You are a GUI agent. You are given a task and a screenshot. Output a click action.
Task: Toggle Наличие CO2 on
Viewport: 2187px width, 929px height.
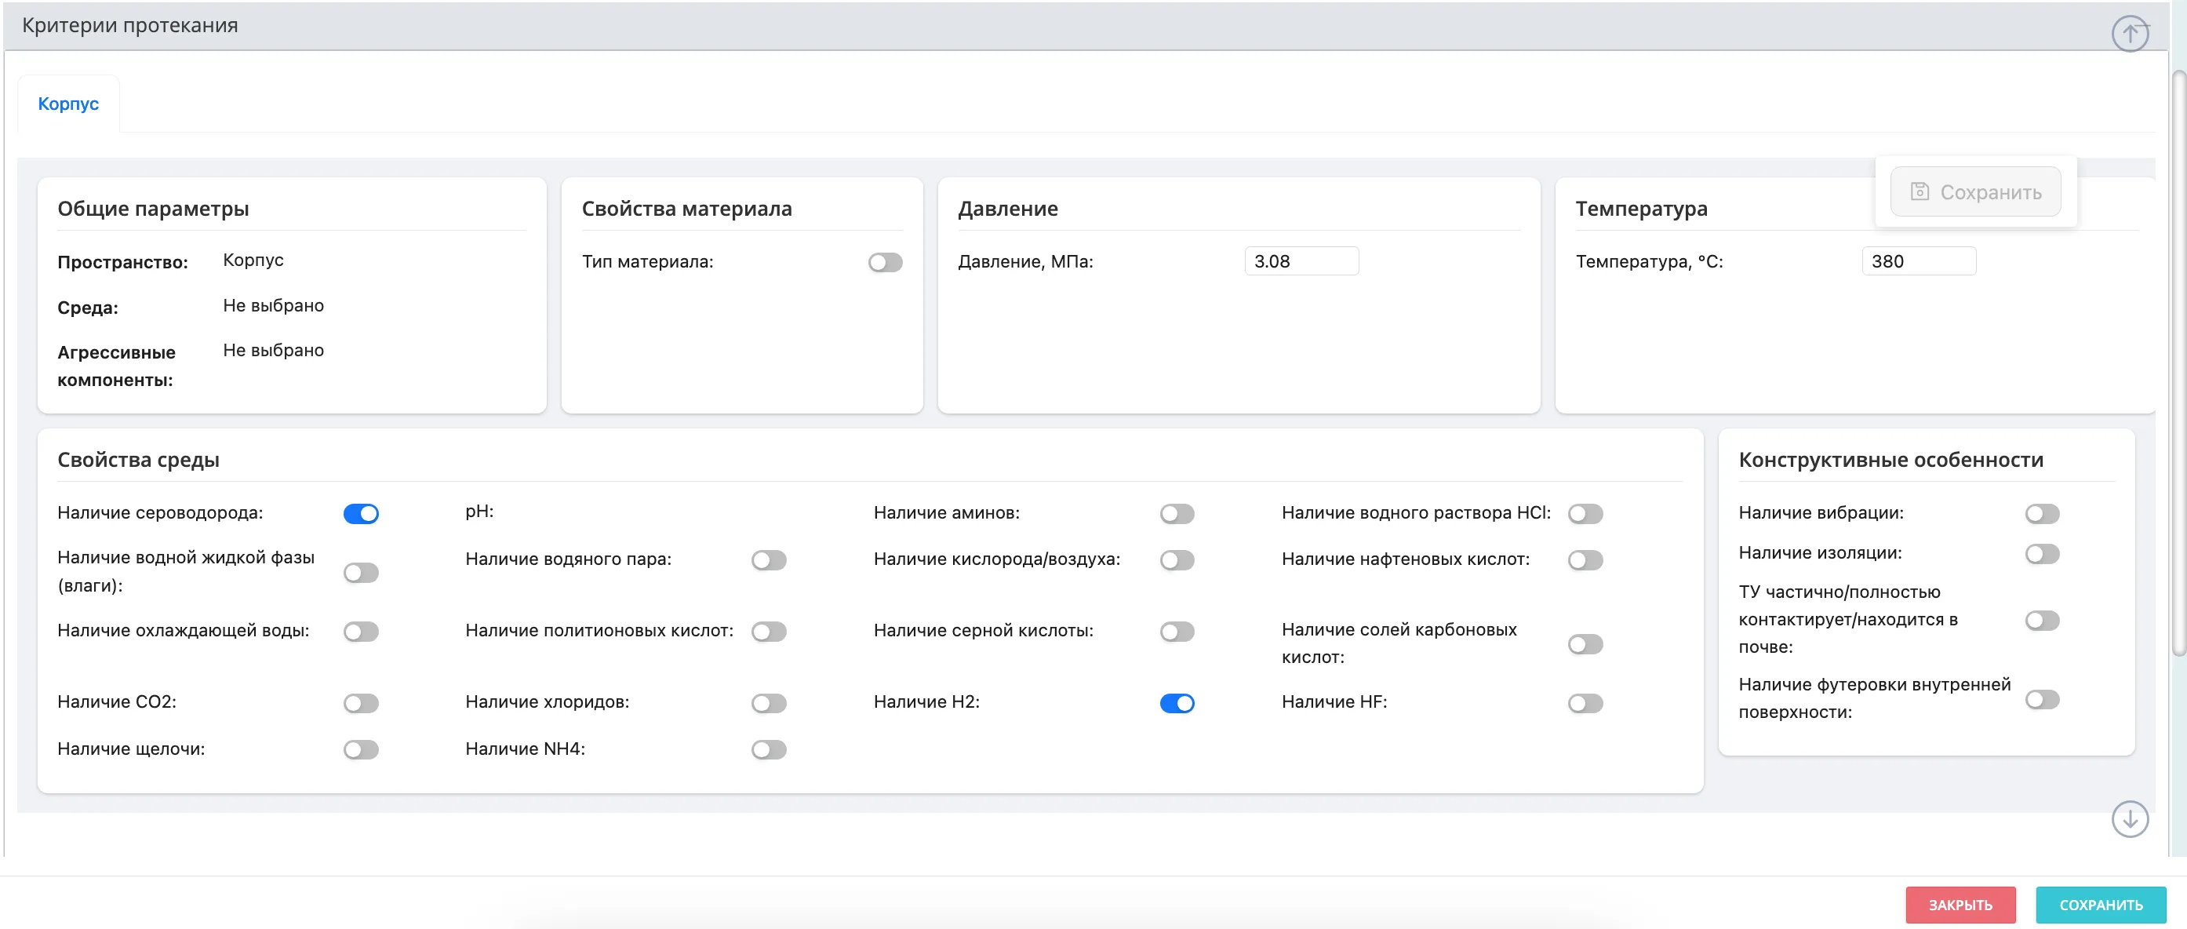361,703
